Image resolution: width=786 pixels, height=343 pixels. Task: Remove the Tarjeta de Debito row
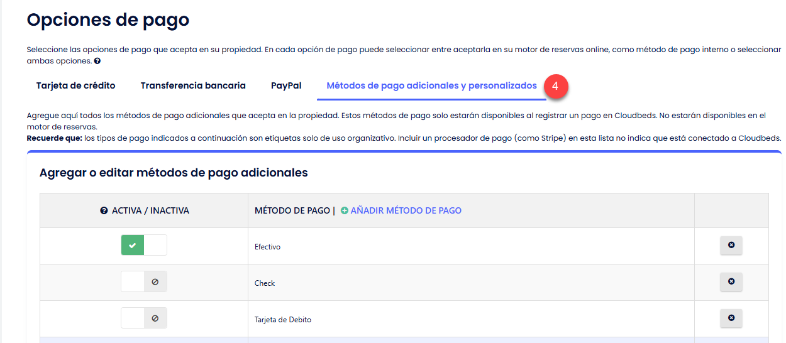[x=731, y=318]
